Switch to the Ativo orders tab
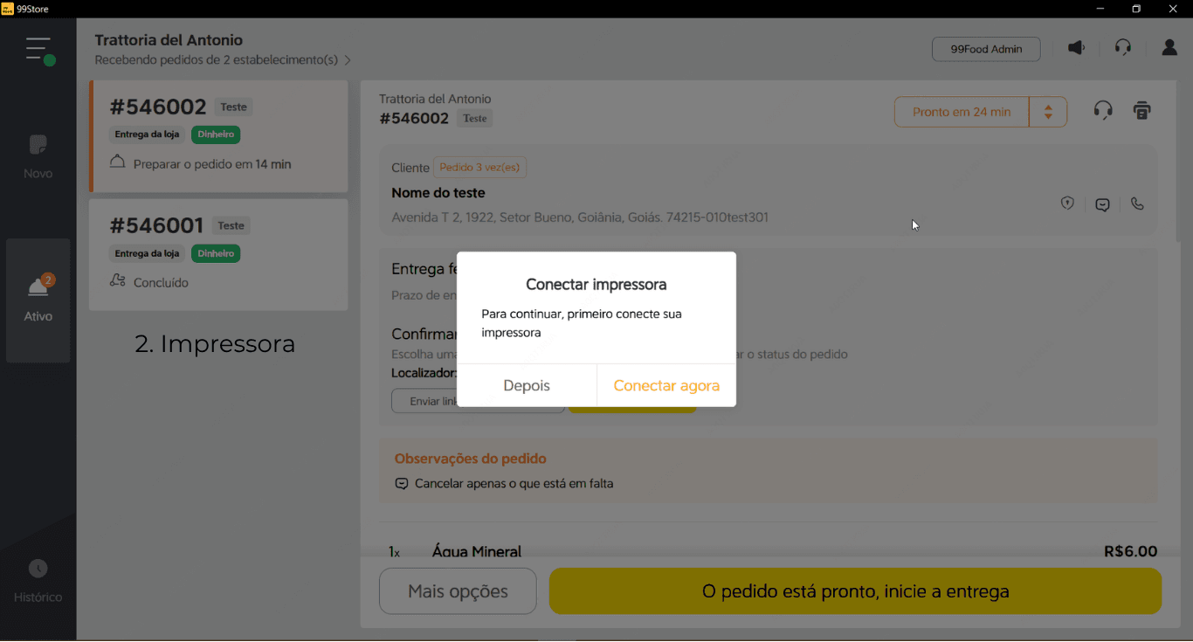1193x642 pixels. click(38, 300)
